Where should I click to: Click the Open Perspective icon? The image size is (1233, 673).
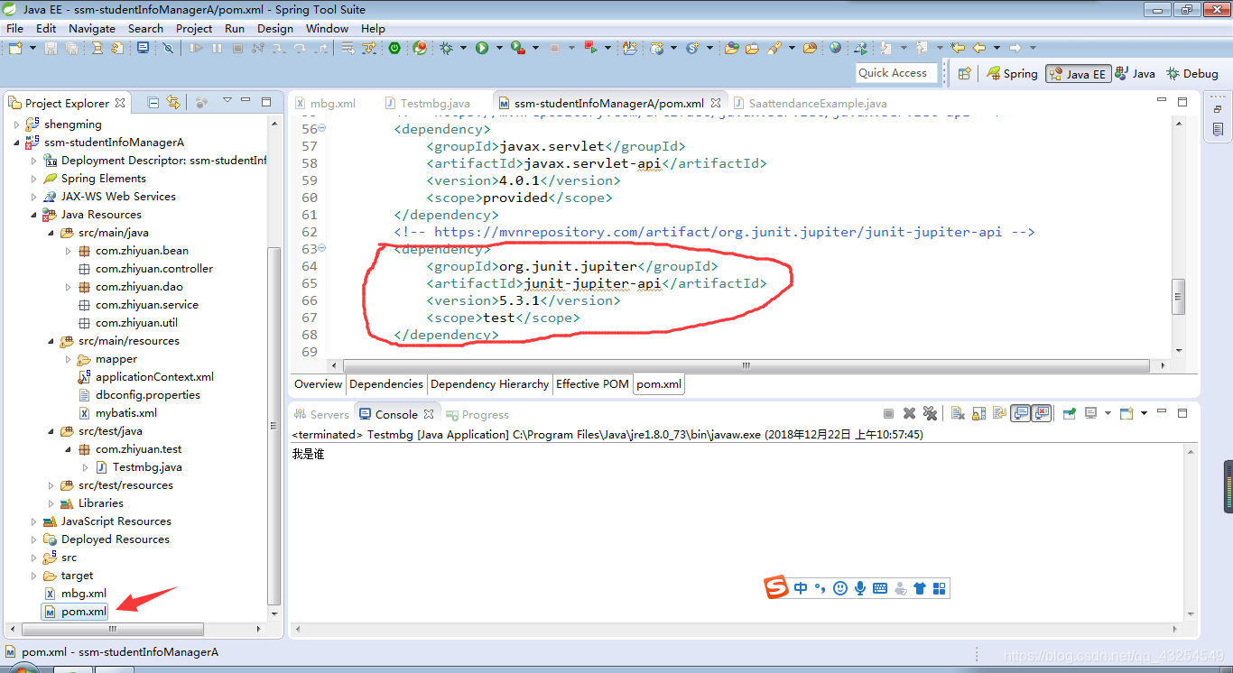[964, 74]
